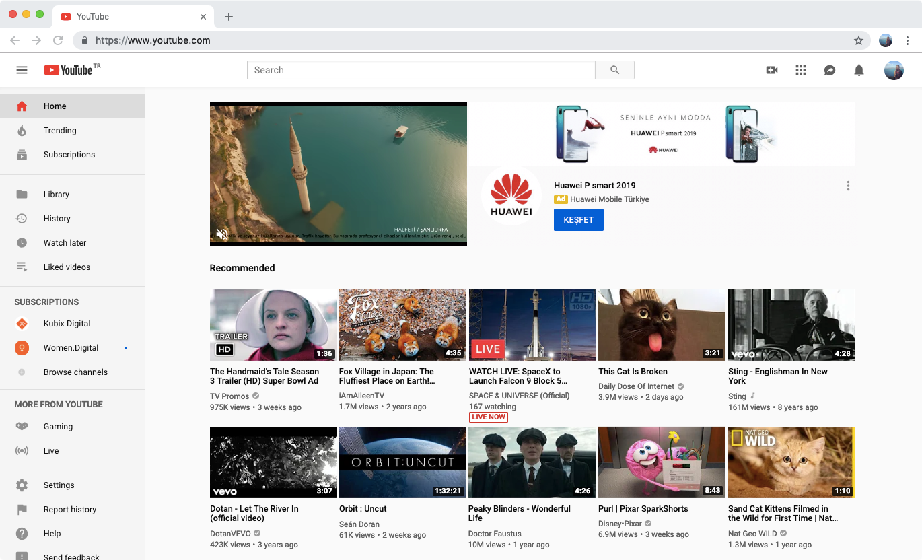Click the browser address bar URL
The height and width of the screenshot is (560, 922).
click(x=153, y=40)
